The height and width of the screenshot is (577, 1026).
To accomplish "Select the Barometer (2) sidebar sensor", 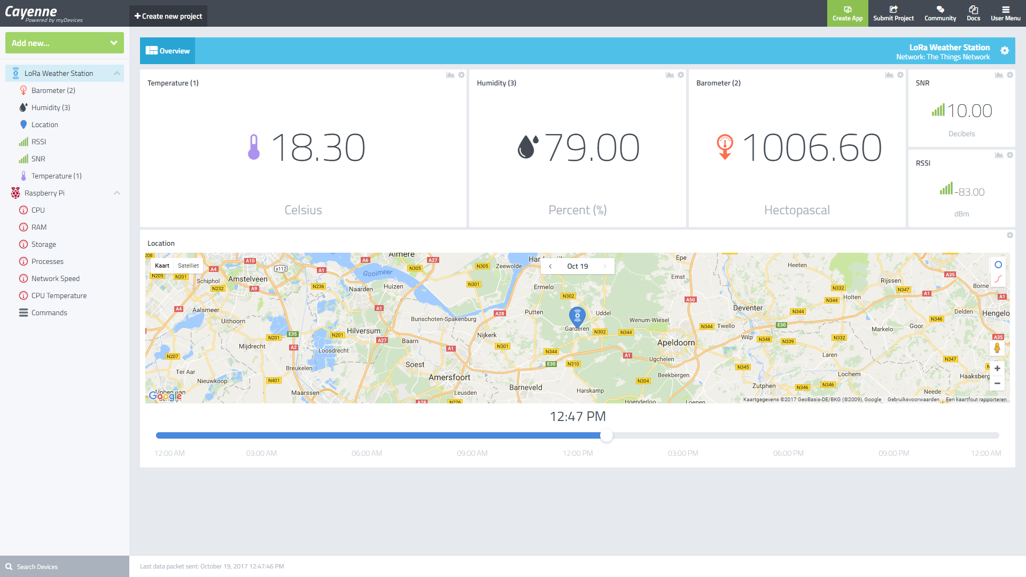I will 53,90.
